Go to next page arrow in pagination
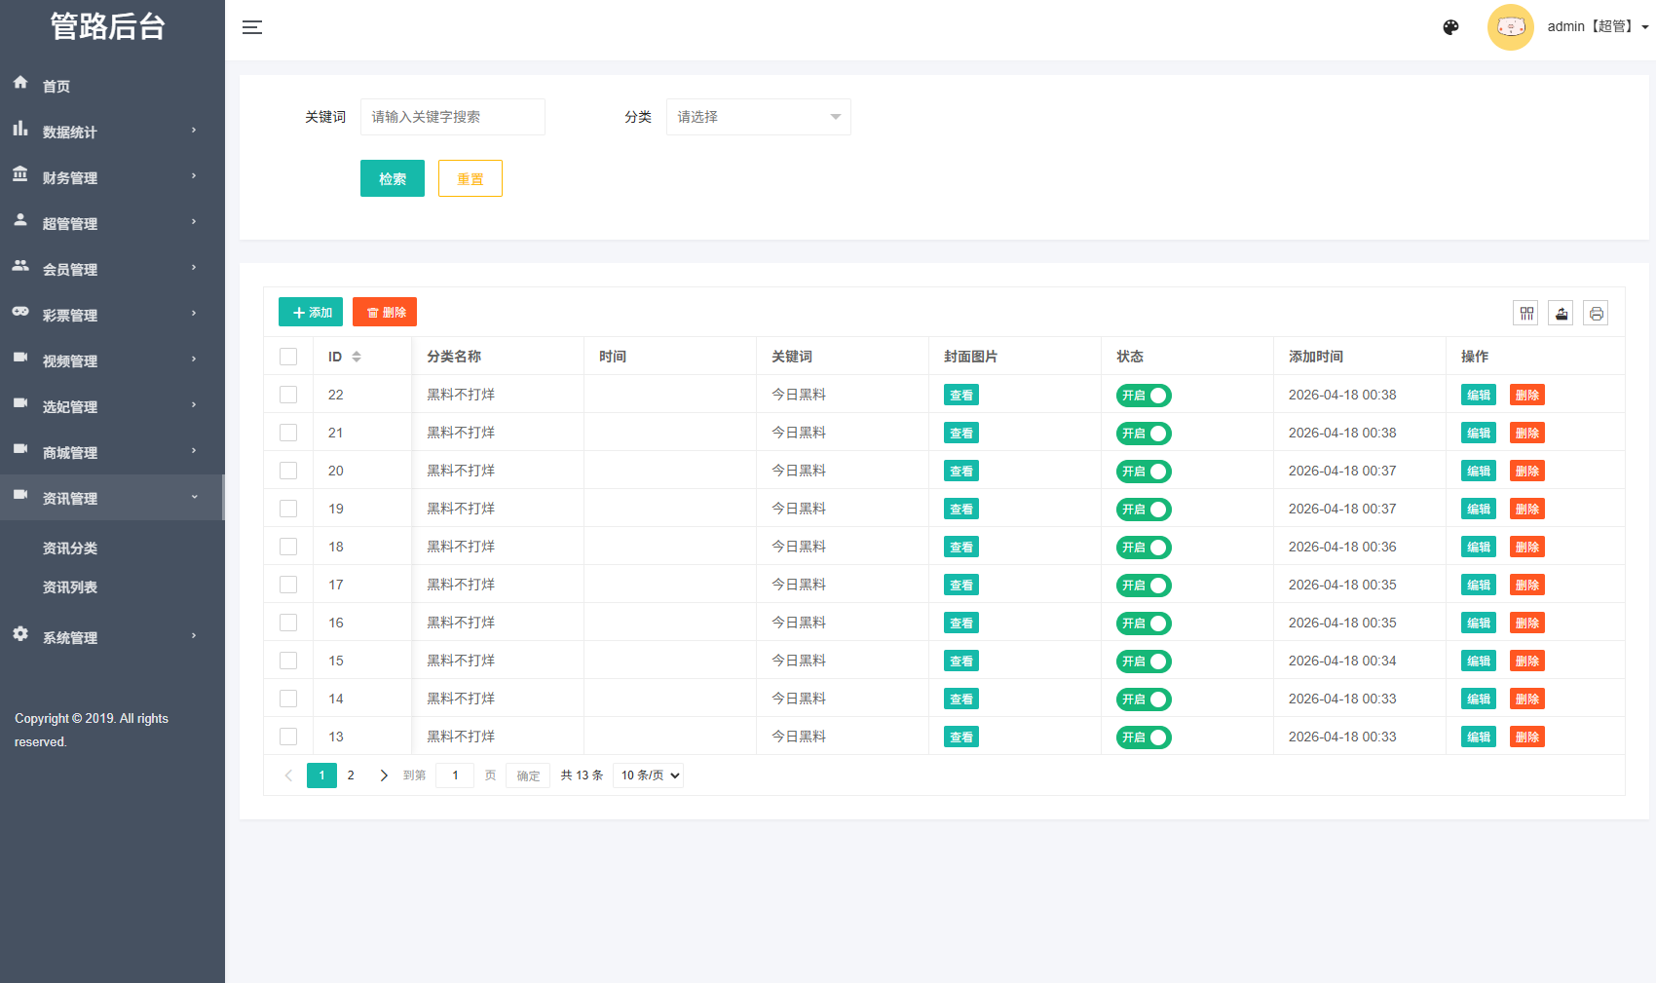Viewport: 1656px width, 983px height. (x=384, y=775)
